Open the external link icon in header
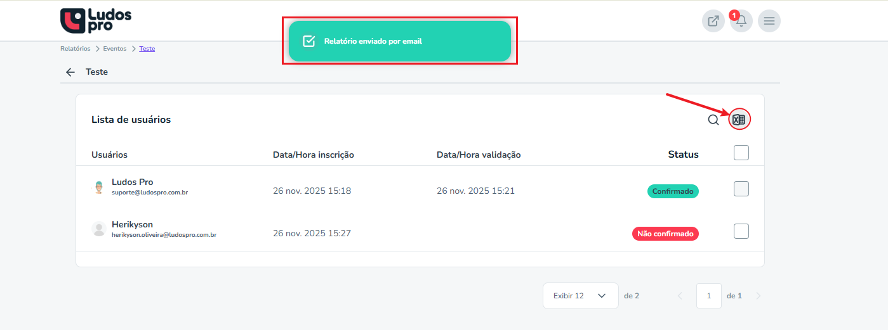 coord(713,21)
